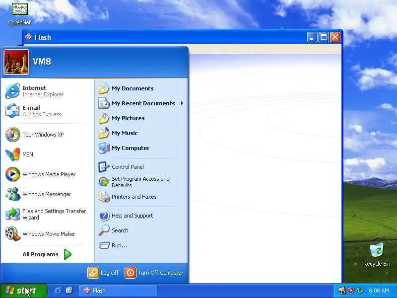Click the Flash window title bar icon
Screen dimensions: 397x298
[x=28, y=37]
